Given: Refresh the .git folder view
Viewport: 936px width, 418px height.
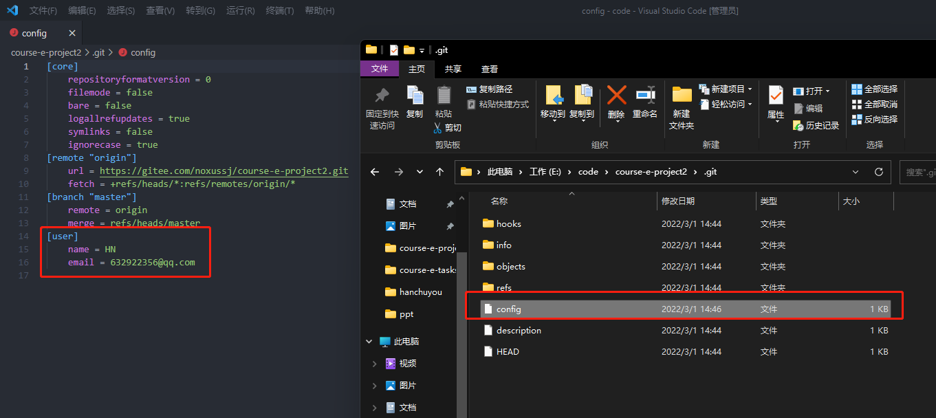Looking at the screenshot, I should 878,172.
